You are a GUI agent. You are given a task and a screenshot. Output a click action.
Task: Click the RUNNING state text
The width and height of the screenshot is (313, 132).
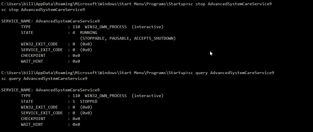pos(88,33)
